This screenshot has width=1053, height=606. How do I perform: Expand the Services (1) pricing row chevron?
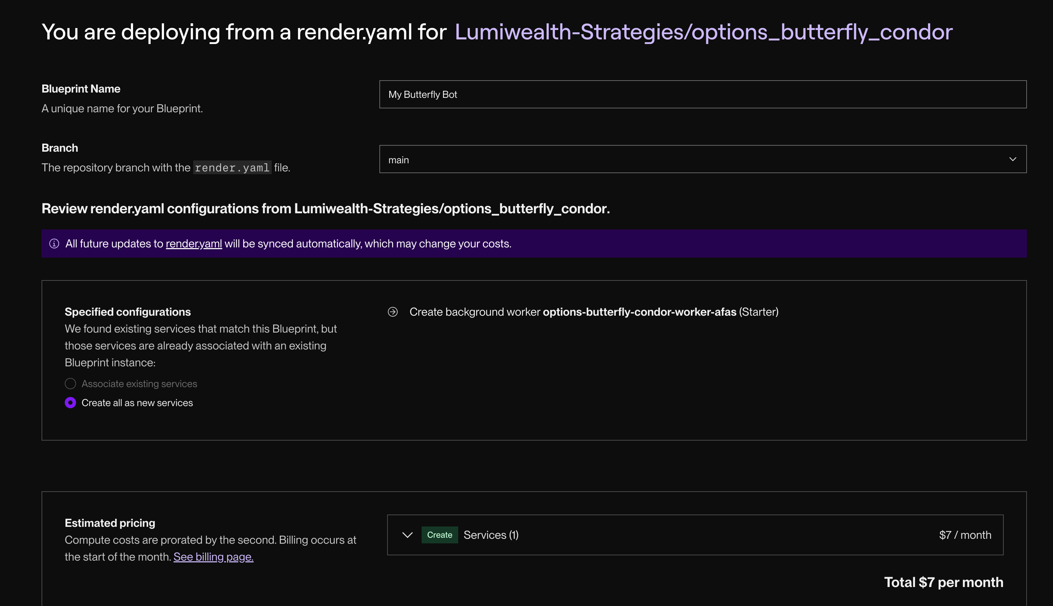408,535
